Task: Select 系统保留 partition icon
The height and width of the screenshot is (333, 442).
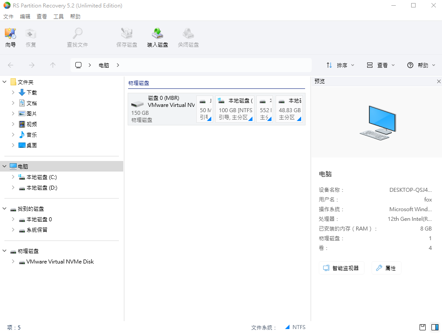Action: coord(22,230)
